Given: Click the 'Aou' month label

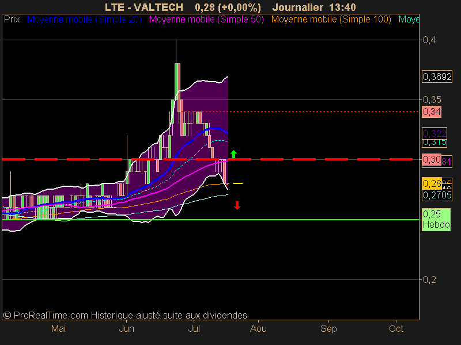Looking at the screenshot, I should click(x=258, y=328).
